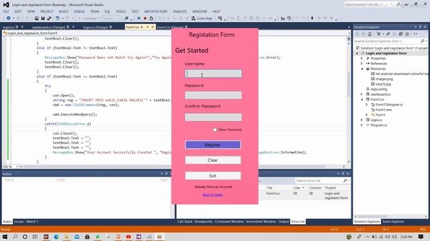Open Windows Search from the taskbar
Screen dimensions: 430x241
click(15, 236)
